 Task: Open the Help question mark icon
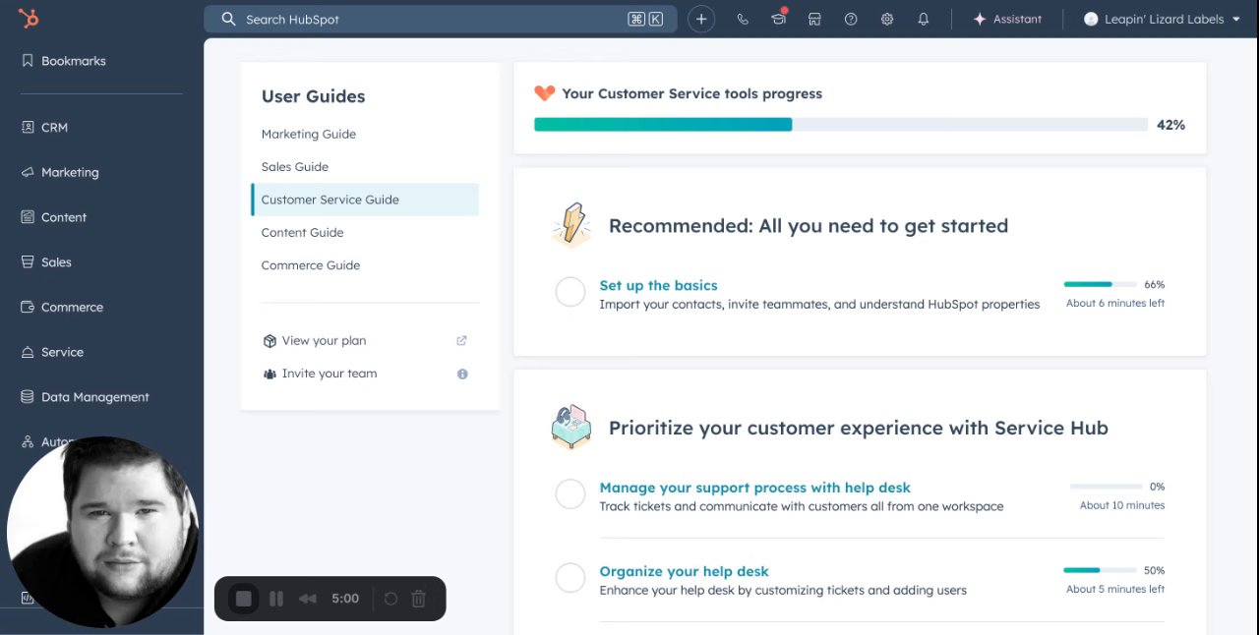pos(851,19)
